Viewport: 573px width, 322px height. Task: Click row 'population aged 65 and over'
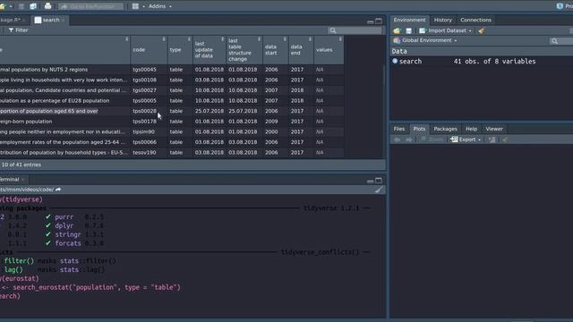click(x=172, y=111)
